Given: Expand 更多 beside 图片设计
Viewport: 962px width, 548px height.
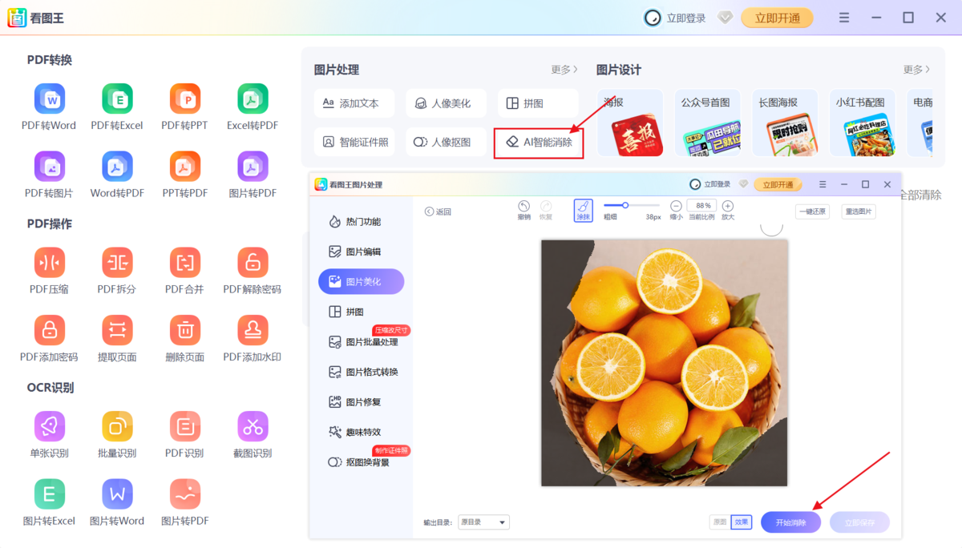Looking at the screenshot, I should (x=916, y=70).
